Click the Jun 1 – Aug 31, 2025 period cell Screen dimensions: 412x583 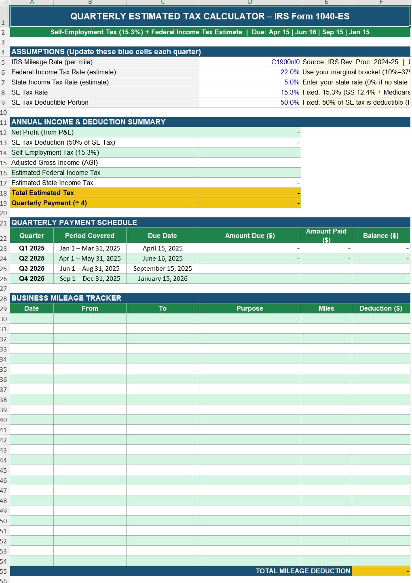click(x=90, y=268)
